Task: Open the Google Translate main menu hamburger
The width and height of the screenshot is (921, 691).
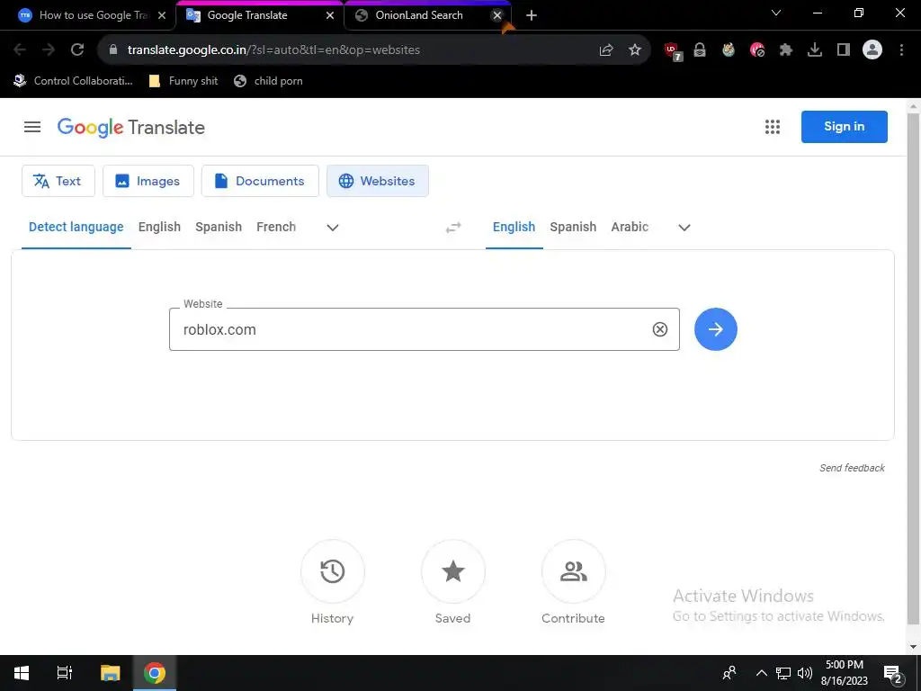Action: (32, 127)
